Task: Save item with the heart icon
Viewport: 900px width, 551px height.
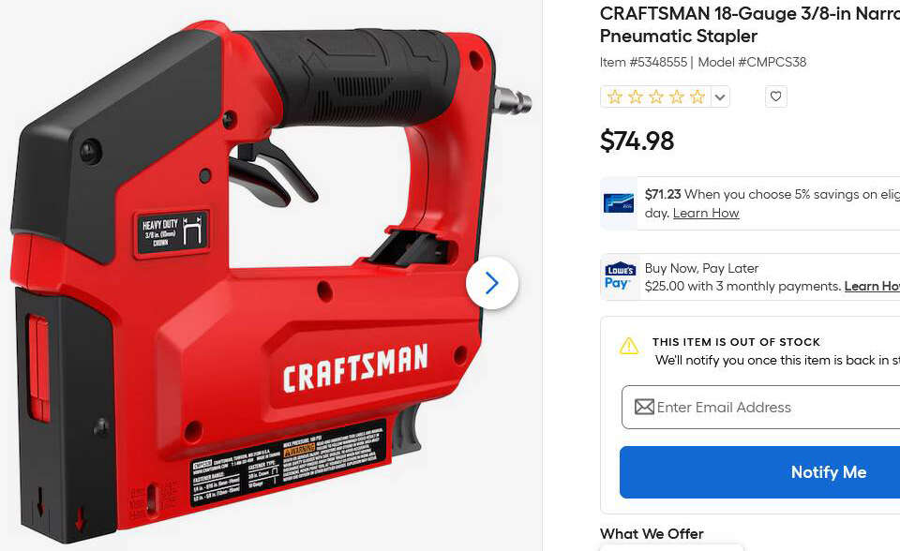Action: 775,97
